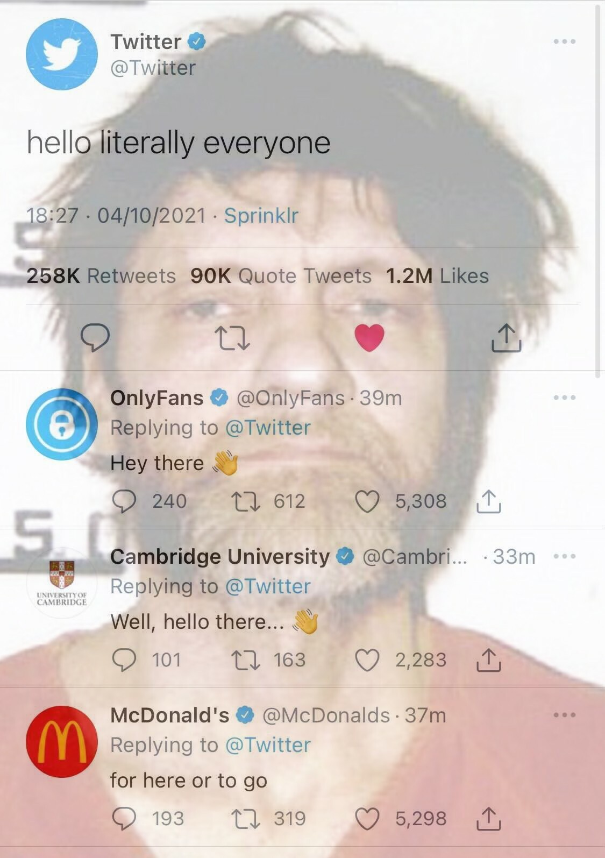Open more options for OnlyFans reply
The height and width of the screenshot is (858, 605).
pyautogui.click(x=565, y=398)
